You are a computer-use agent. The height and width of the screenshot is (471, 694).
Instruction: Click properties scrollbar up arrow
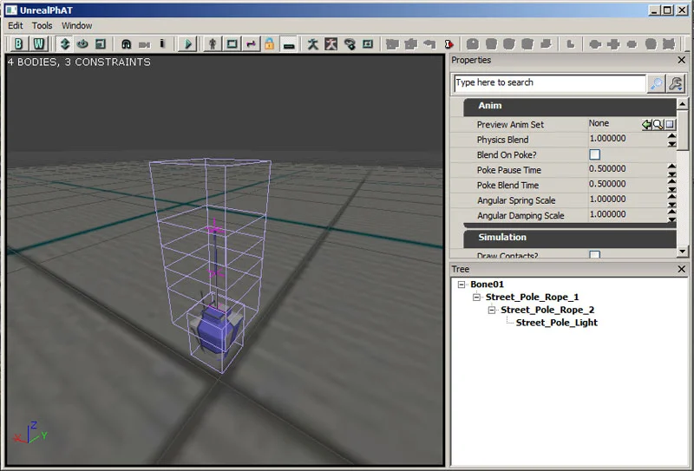point(682,104)
